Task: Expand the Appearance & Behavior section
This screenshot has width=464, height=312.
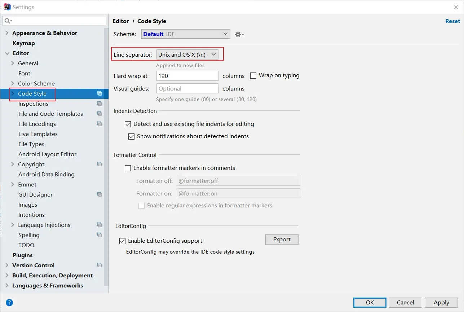Action: (7, 33)
